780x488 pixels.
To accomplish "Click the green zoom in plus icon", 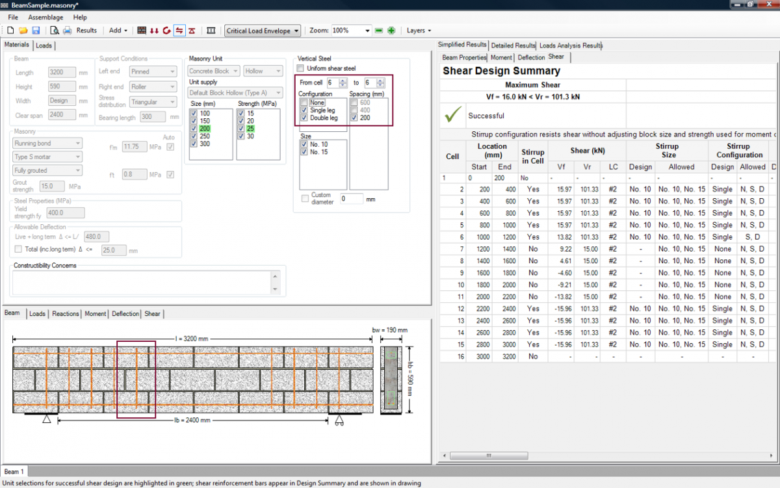I will (391, 31).
